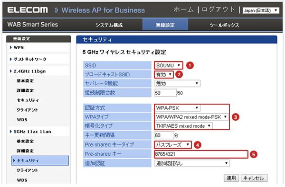Open the SSID dropdown showing SOUMU
The image size is (285, 187).
pos(169,65)
